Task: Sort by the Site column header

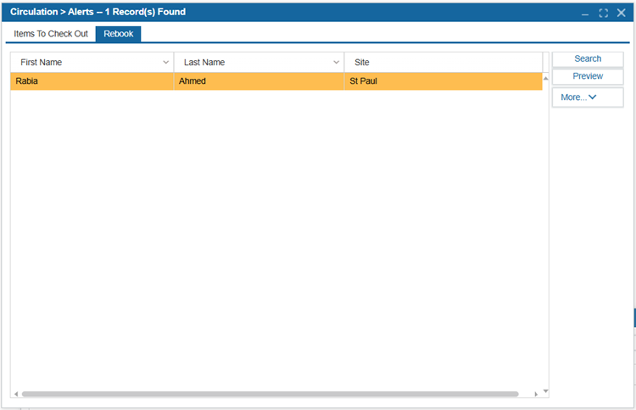Action: 362,63
